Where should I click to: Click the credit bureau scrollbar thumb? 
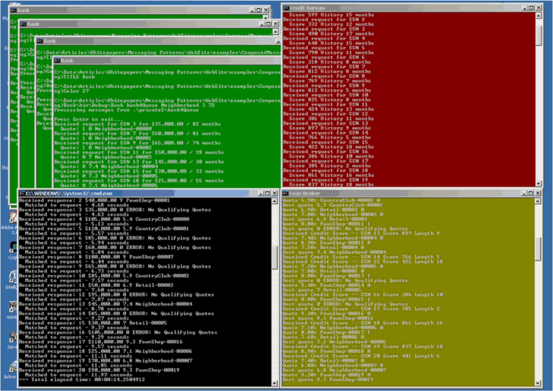tap(538, 35)
